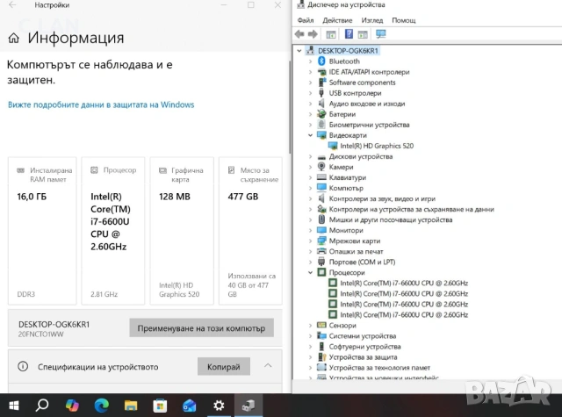This screenshot has width=562, height=417.
Task: Click the Help question-mark toolbar icon
Action: click(349, 34)
